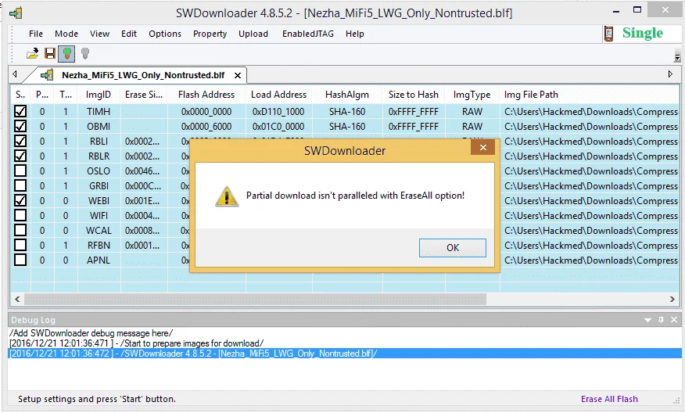Click the table scrollbar right arrow

click(x=672, y=299)
